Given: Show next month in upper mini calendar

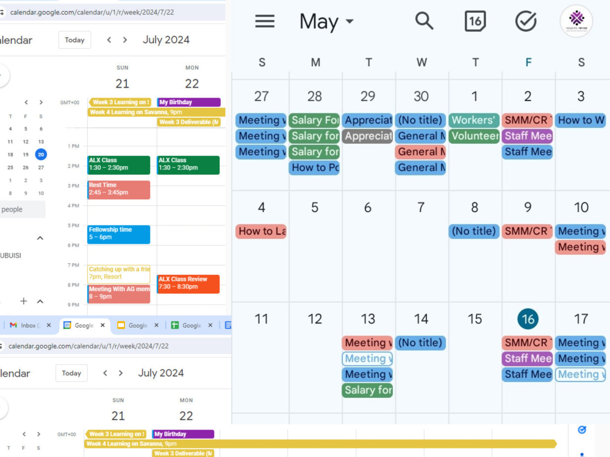Looking at the screenshot, I should (41, 102).
